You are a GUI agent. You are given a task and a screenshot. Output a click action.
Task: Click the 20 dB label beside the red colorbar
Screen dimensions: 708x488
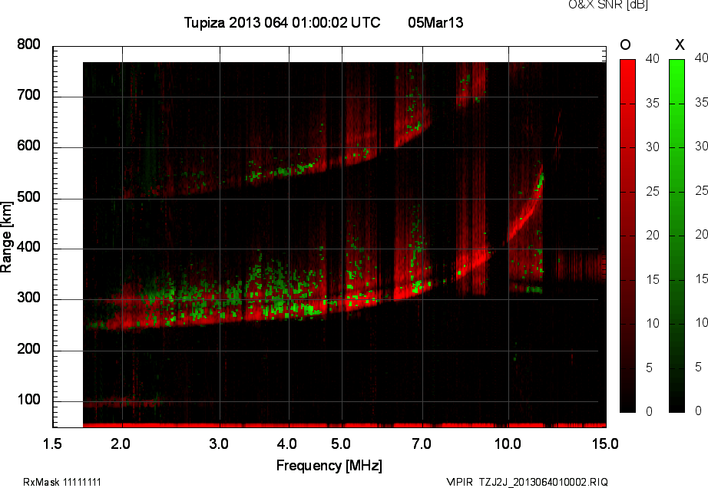point(653,235)
